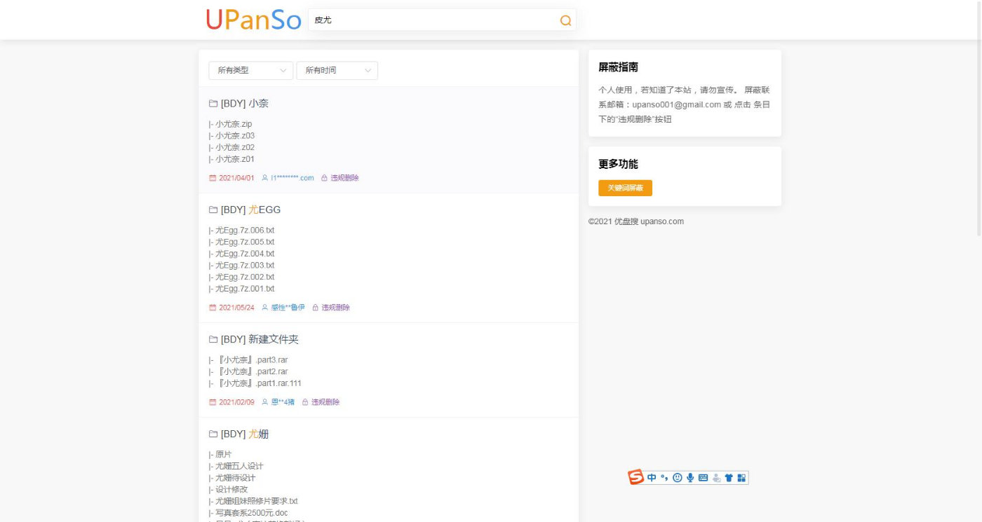Screen dimensions: 982x522
Task: Click 违规删除 link under 小奈 result
Action: click(x=344, y=178)
